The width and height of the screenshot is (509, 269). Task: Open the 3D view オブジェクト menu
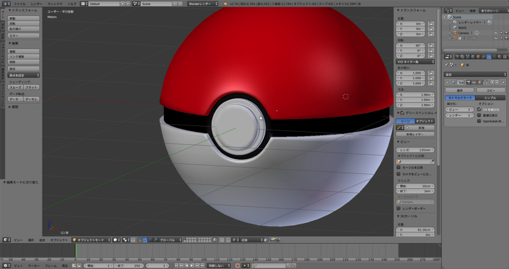coord(59,240)
